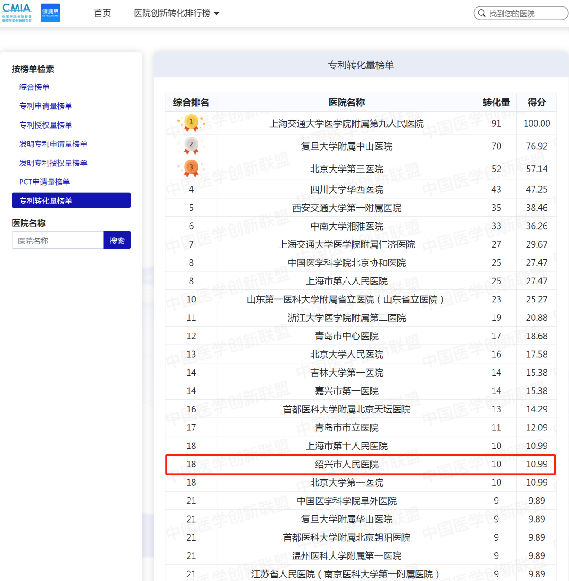Click the 医院名称 table column header
The height and width of the screenshot is (581, 569).
click(x=347, y=102)
